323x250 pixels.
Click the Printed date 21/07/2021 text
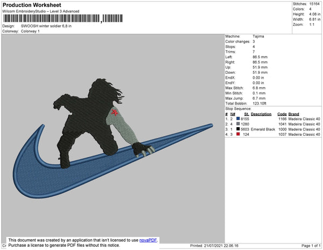(214, 246)
